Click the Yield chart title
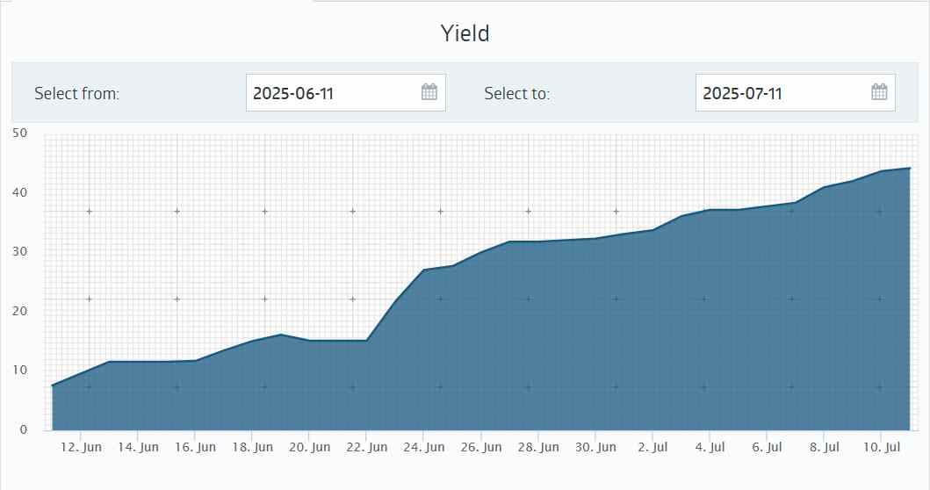Image resolution: width=930 pixels, height=490 pixels. [x=465, y=33]
